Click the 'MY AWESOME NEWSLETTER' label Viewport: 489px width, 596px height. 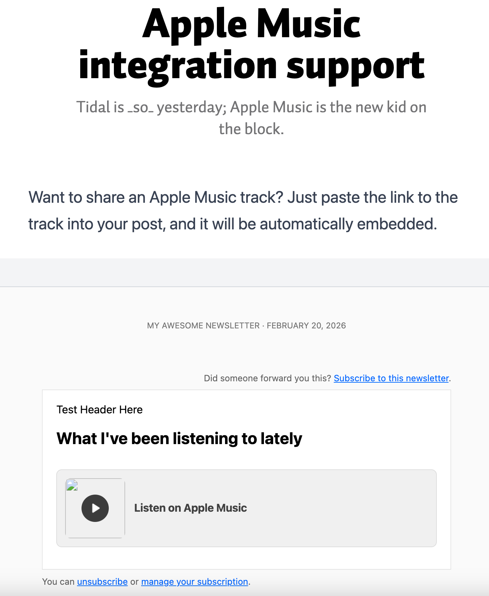click(203, 326)
